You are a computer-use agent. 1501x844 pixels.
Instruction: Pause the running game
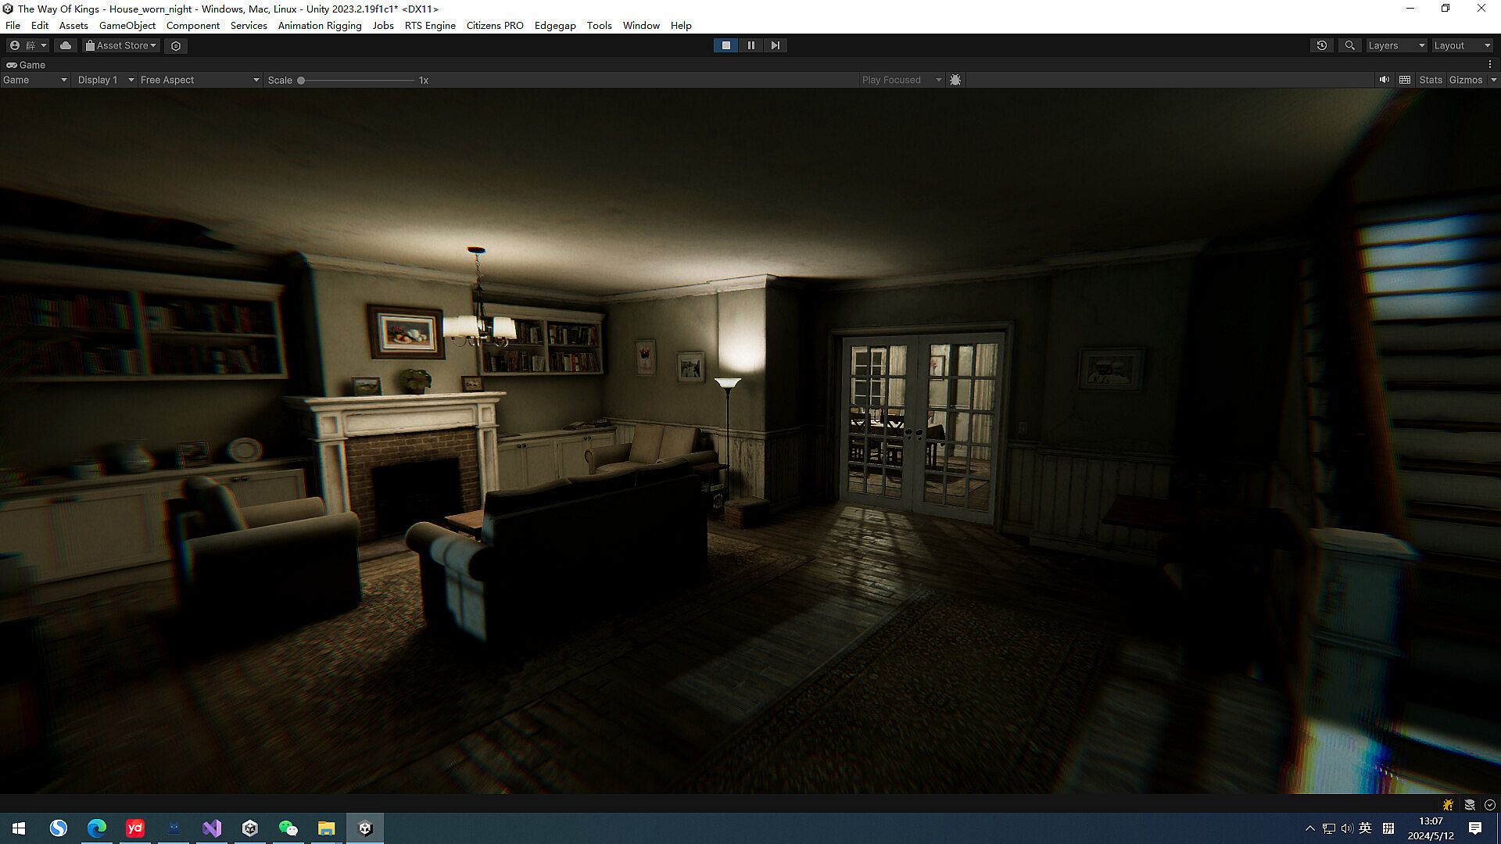[750, 45]
